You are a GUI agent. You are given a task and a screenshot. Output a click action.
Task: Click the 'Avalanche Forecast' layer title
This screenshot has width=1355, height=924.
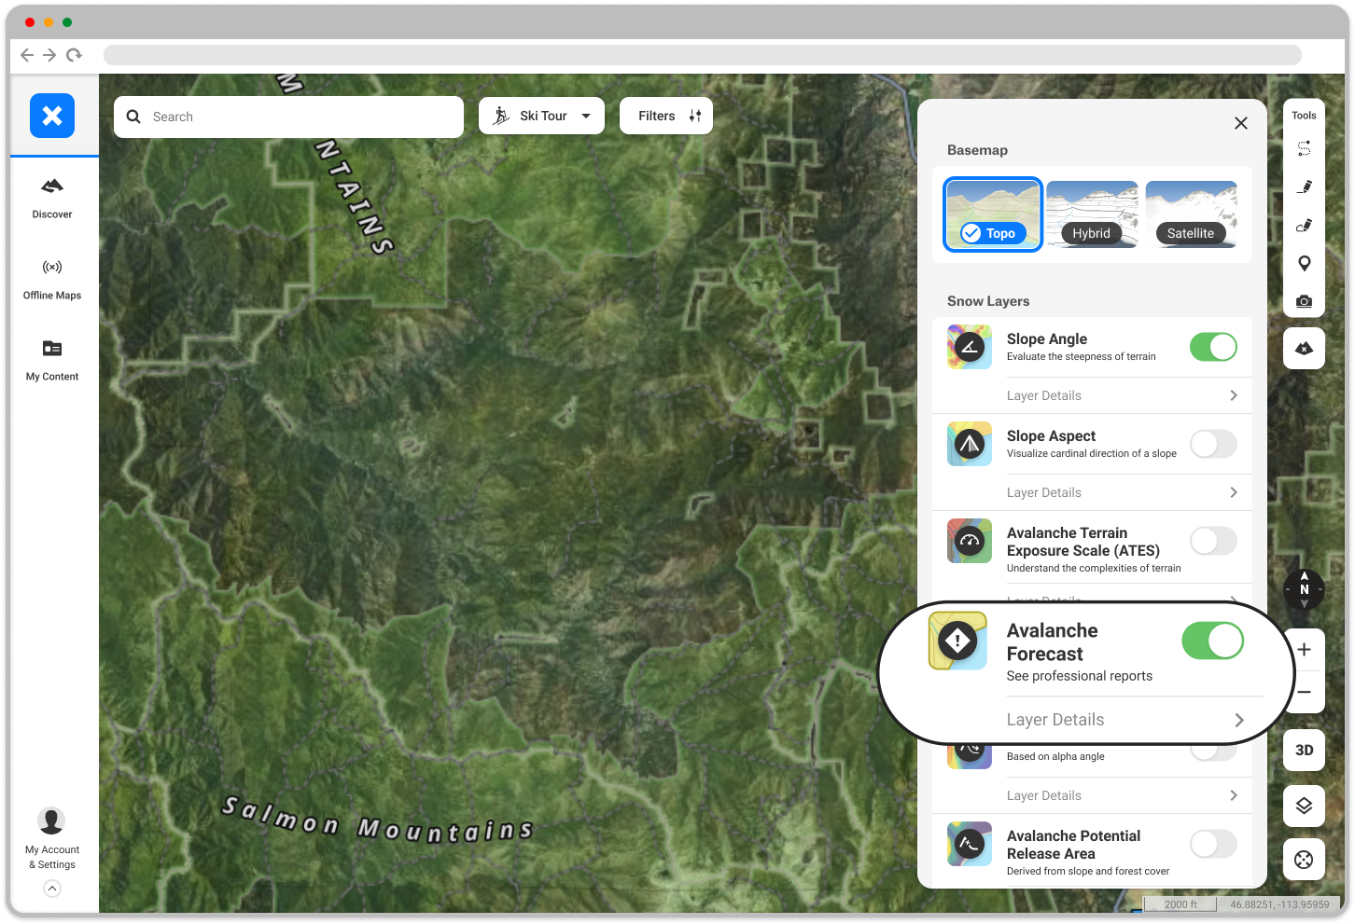[1052, 642]
